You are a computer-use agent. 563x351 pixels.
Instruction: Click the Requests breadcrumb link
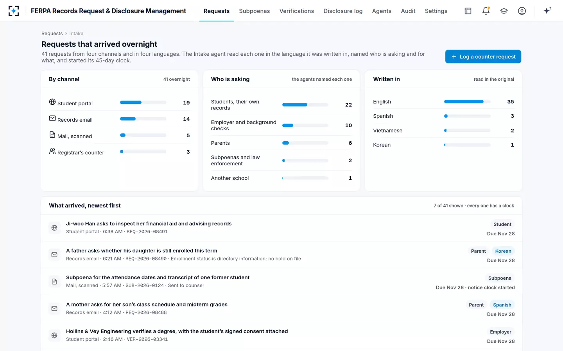click(x=52, y=34)
